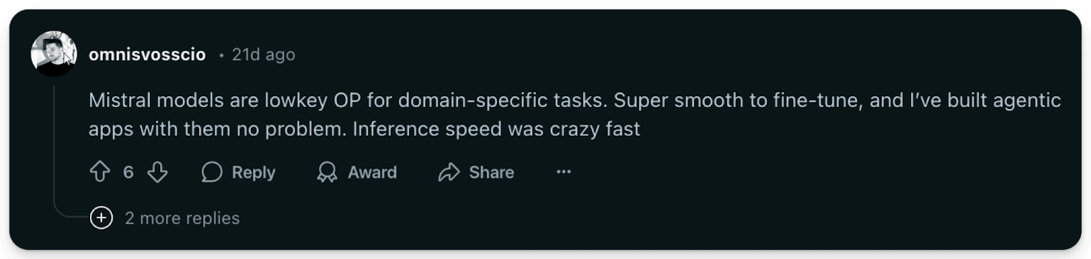Click the vote count number 6

click(128, 172)
